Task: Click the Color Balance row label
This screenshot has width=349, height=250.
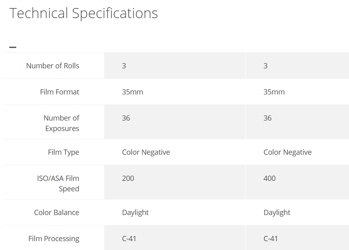Action: click(x=57, y=212)
